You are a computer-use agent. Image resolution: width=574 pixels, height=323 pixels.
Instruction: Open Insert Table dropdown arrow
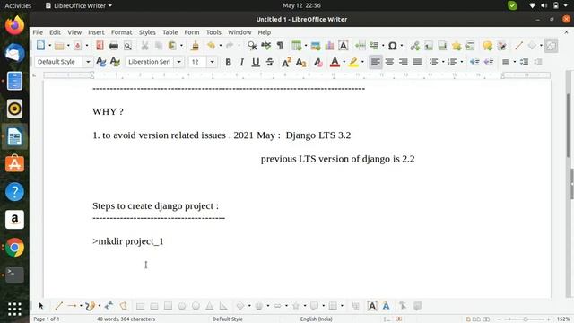point(306,46)
